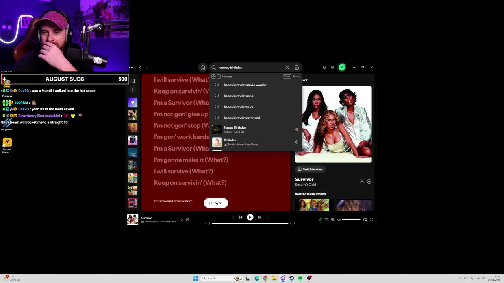Enter full screen from player bar

[371, 220]
